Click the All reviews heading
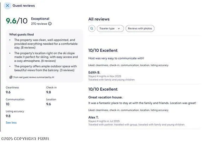Viewport: 223px width, 145px height. [99, 19]
